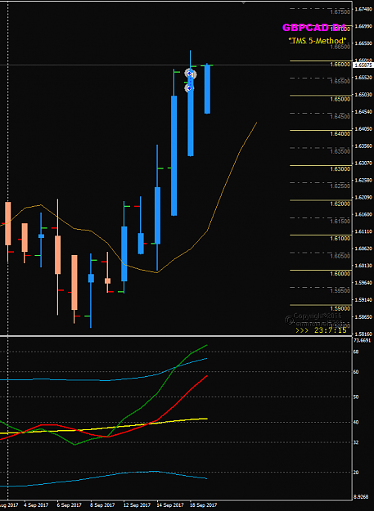Click the 1.64540 price scale value

(364, 111)
